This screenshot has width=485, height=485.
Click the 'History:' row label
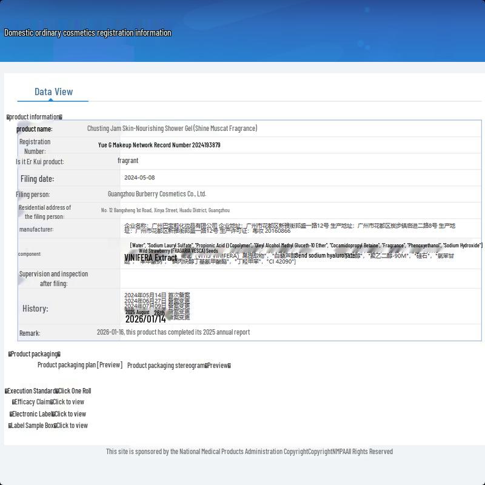pos(35,309)
